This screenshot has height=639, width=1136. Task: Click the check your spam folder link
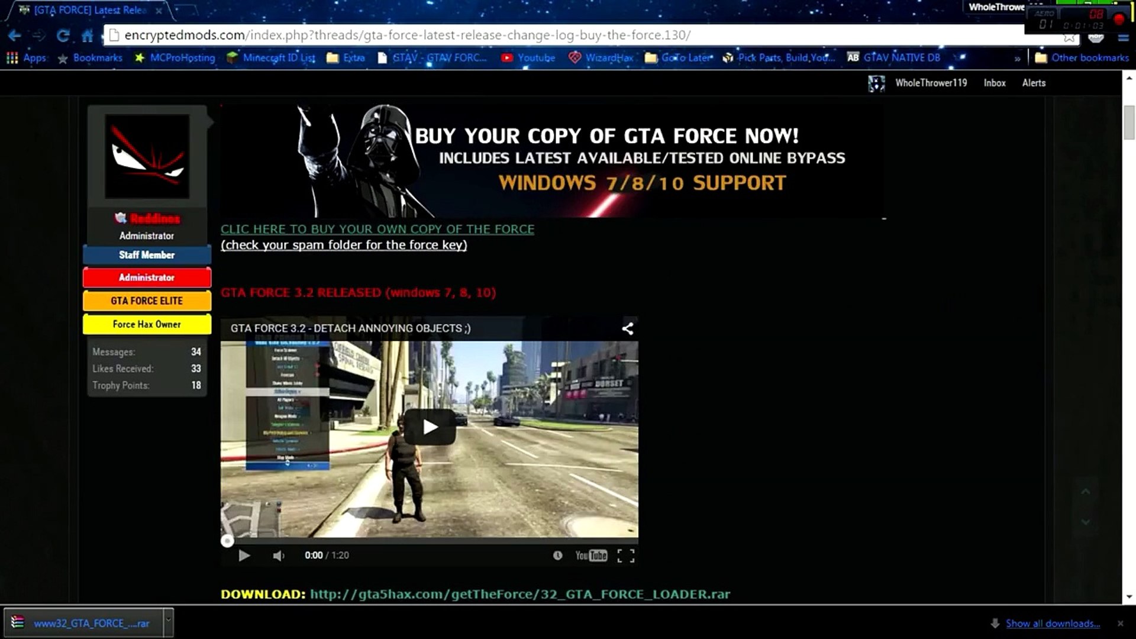point(344,245)
